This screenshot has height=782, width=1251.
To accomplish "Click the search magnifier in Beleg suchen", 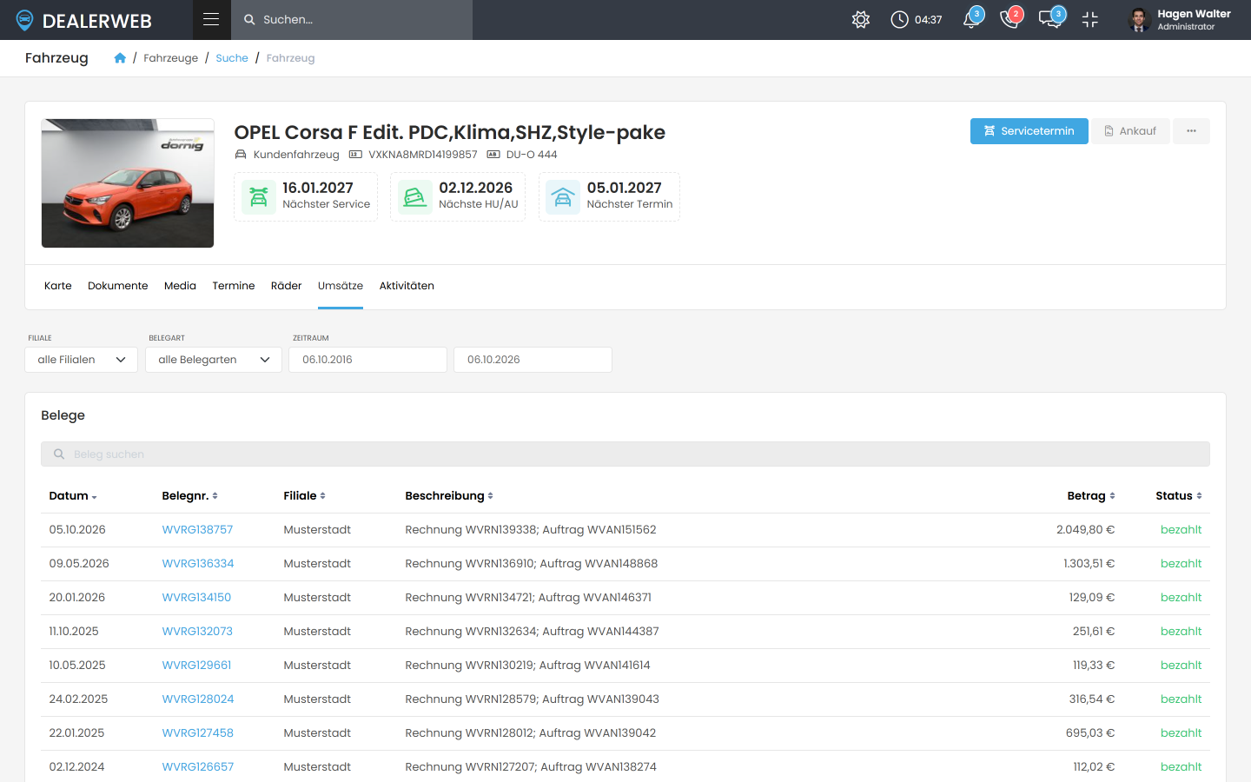I will (x=59, y=454).
